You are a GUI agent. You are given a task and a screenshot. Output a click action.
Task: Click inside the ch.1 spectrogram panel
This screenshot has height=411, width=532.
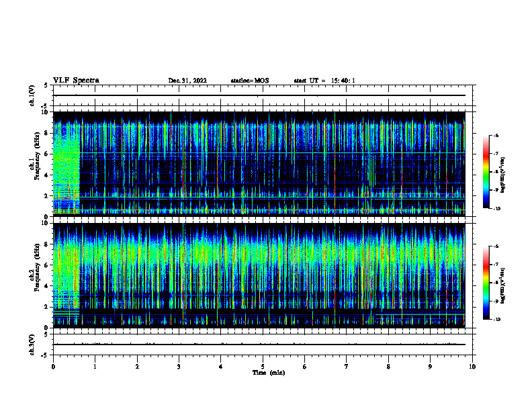point(263,164)
